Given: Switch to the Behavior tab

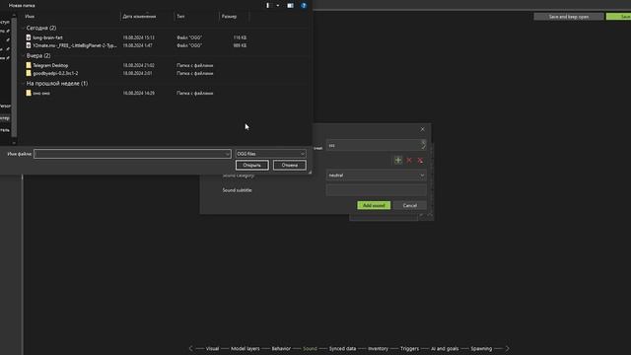Looking at the screenshot, I should [281, 348].
